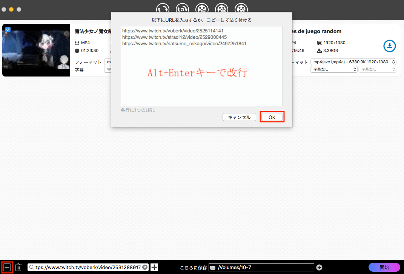Click the dialog's URL instruction heading
The width and height of the screenshot is (404, 274).
pos(202,20)
